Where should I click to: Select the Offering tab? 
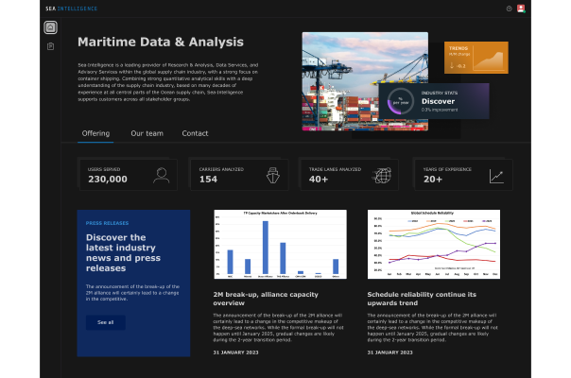95,133
